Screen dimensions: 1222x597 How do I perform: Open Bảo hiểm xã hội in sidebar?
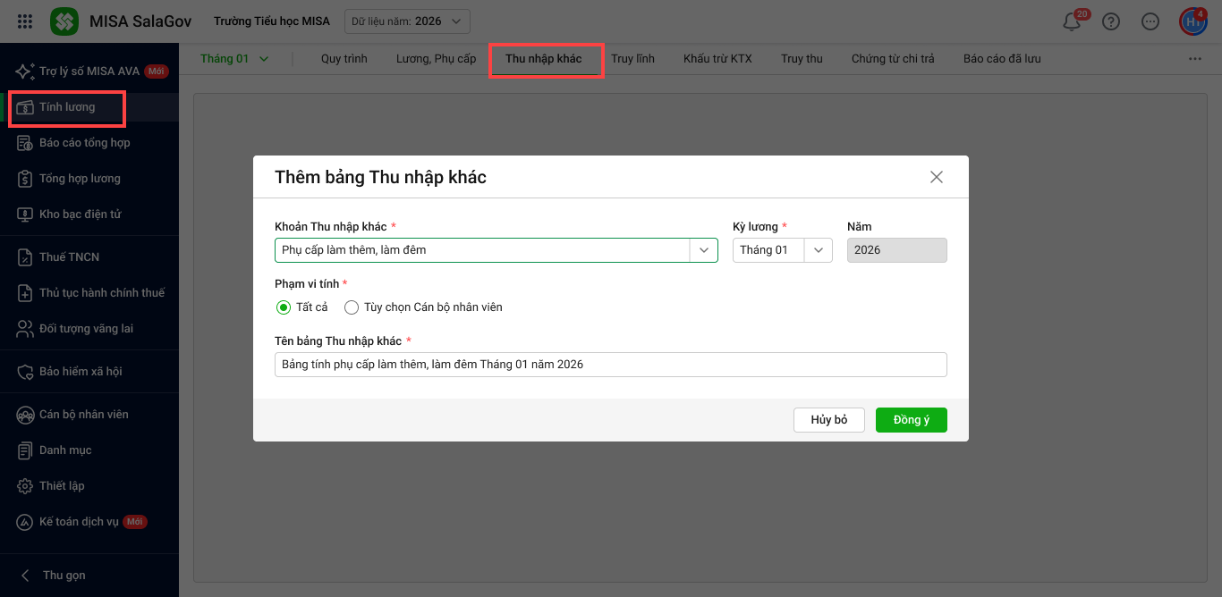coord(81,372)
